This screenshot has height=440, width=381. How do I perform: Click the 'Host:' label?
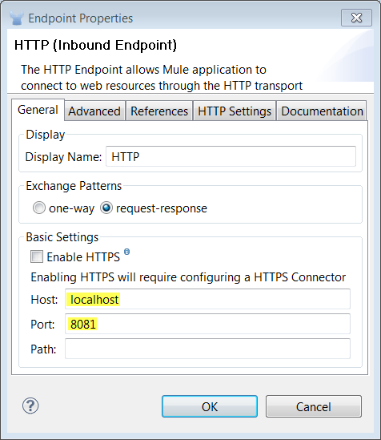[x=44, y=300]
